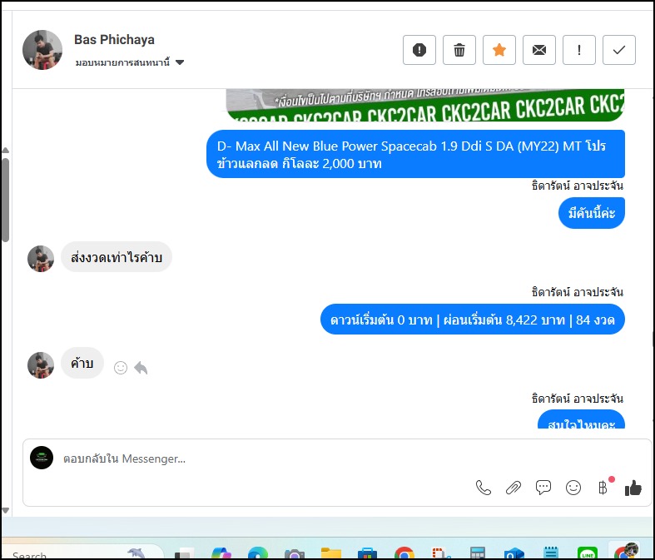The height and width of the screenshot is (560, 655).
Task: Click the scrollbar up arrow
Action: pyautogui.click(x=6, y=151)
